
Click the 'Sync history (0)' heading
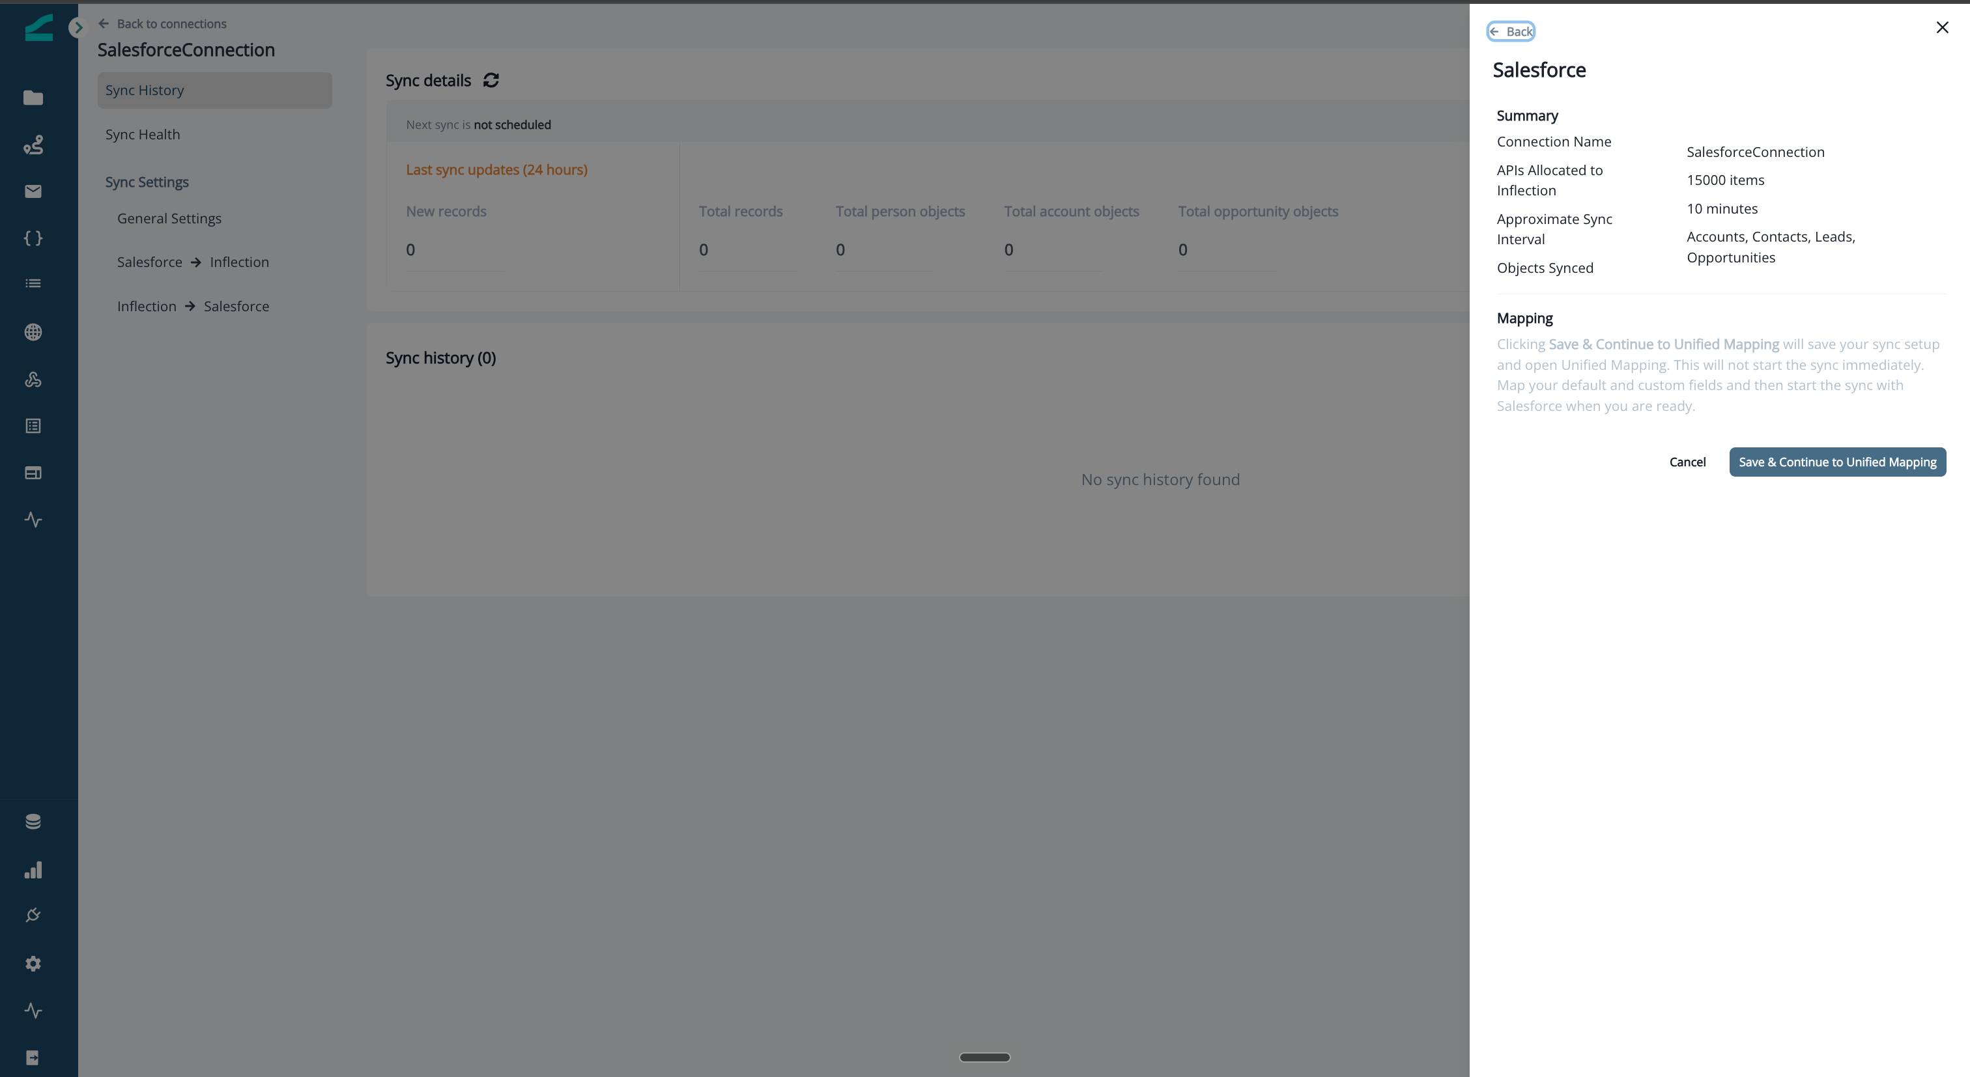pyautogui.click(x=440, y=359)
